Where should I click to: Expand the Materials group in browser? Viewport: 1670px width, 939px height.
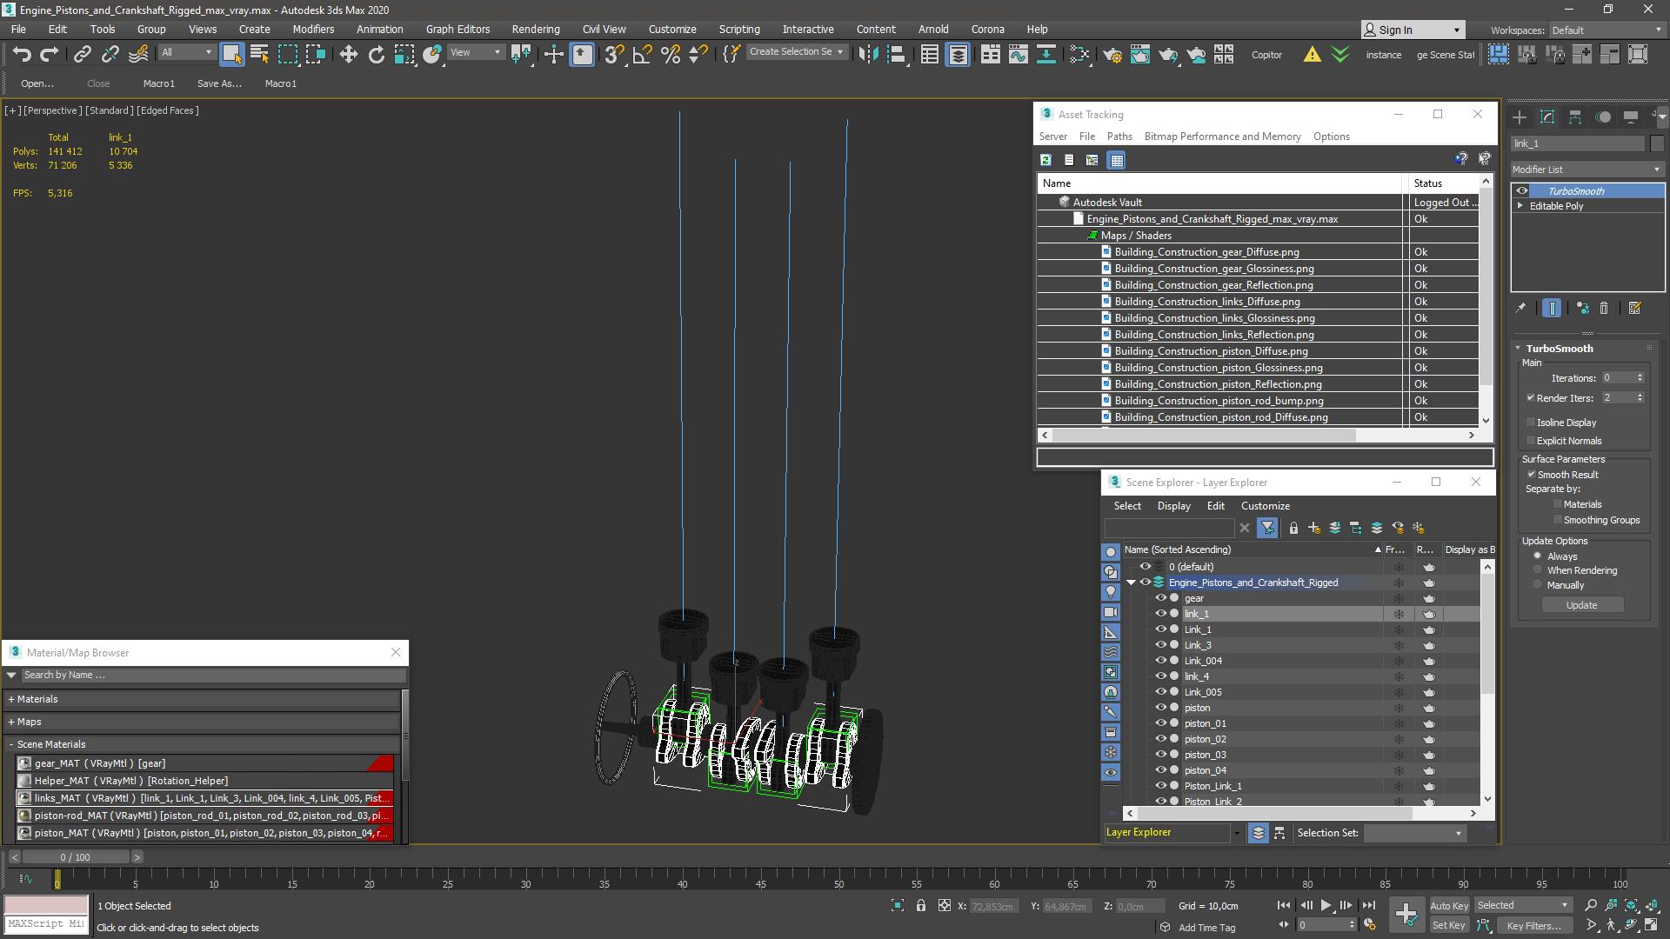(x=11, y=699)
